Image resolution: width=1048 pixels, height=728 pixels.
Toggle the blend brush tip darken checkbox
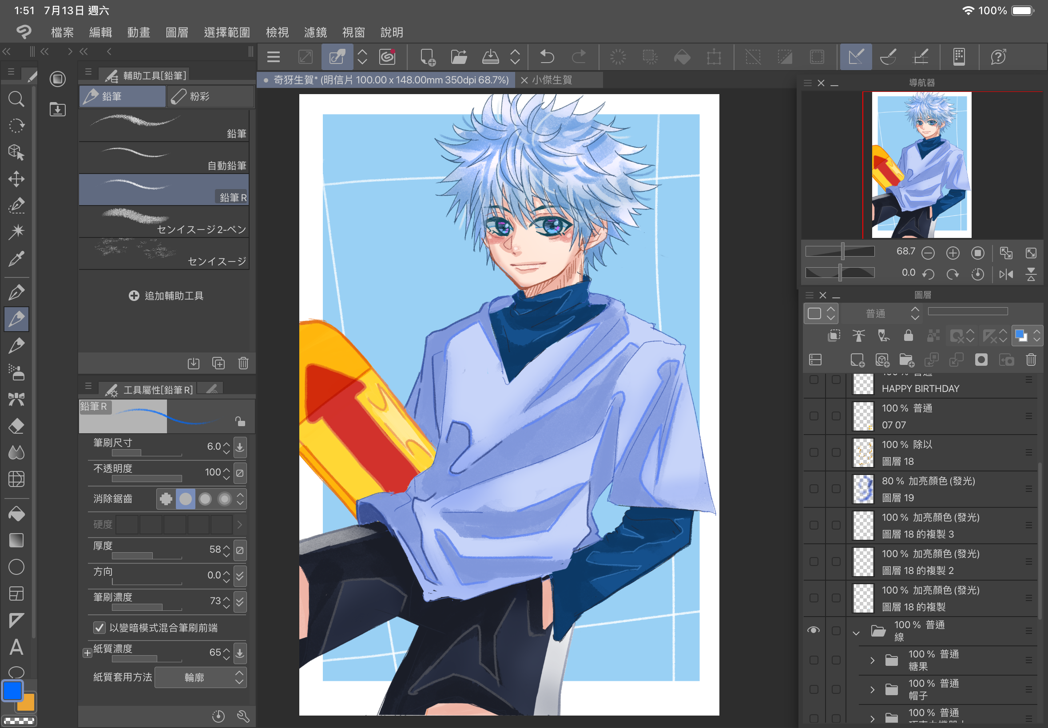[99, 628]
